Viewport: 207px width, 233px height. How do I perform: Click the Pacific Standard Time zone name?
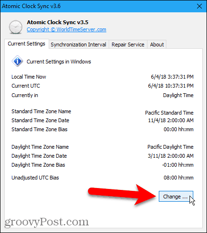169,113
